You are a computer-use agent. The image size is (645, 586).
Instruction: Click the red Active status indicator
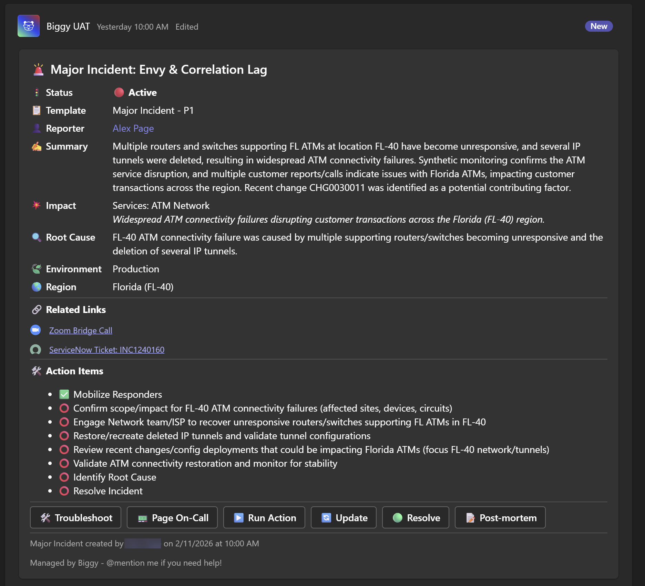coord(119,92)
